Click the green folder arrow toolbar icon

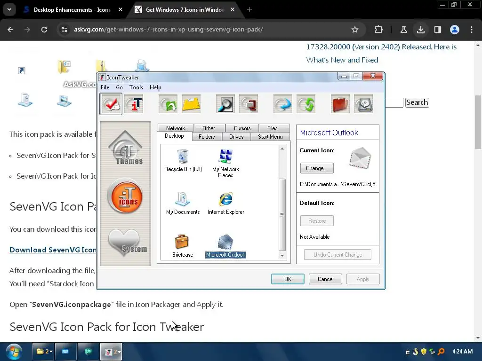pos(168,104)
